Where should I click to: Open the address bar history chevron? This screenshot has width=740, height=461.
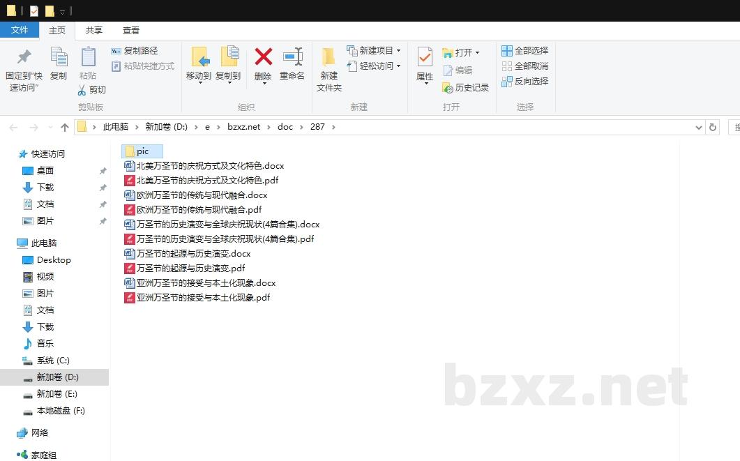(x=699, y=127)
